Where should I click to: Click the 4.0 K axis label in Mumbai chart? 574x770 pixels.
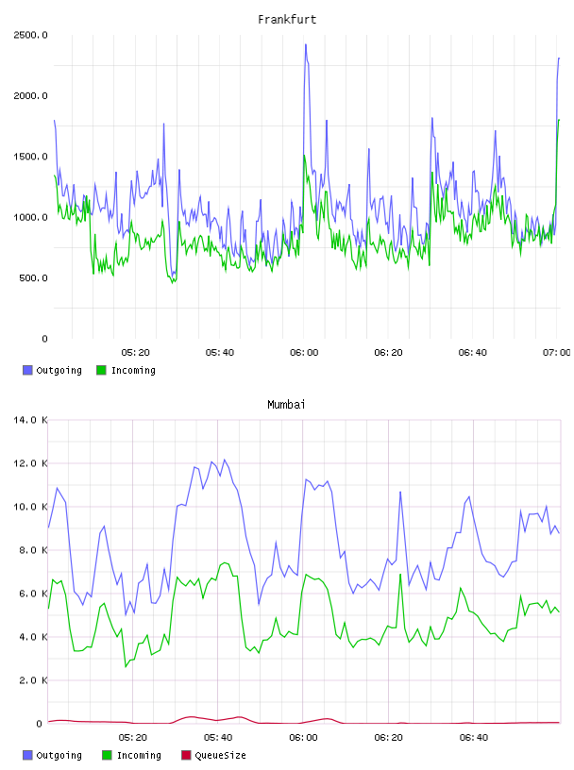pos(33,637)
